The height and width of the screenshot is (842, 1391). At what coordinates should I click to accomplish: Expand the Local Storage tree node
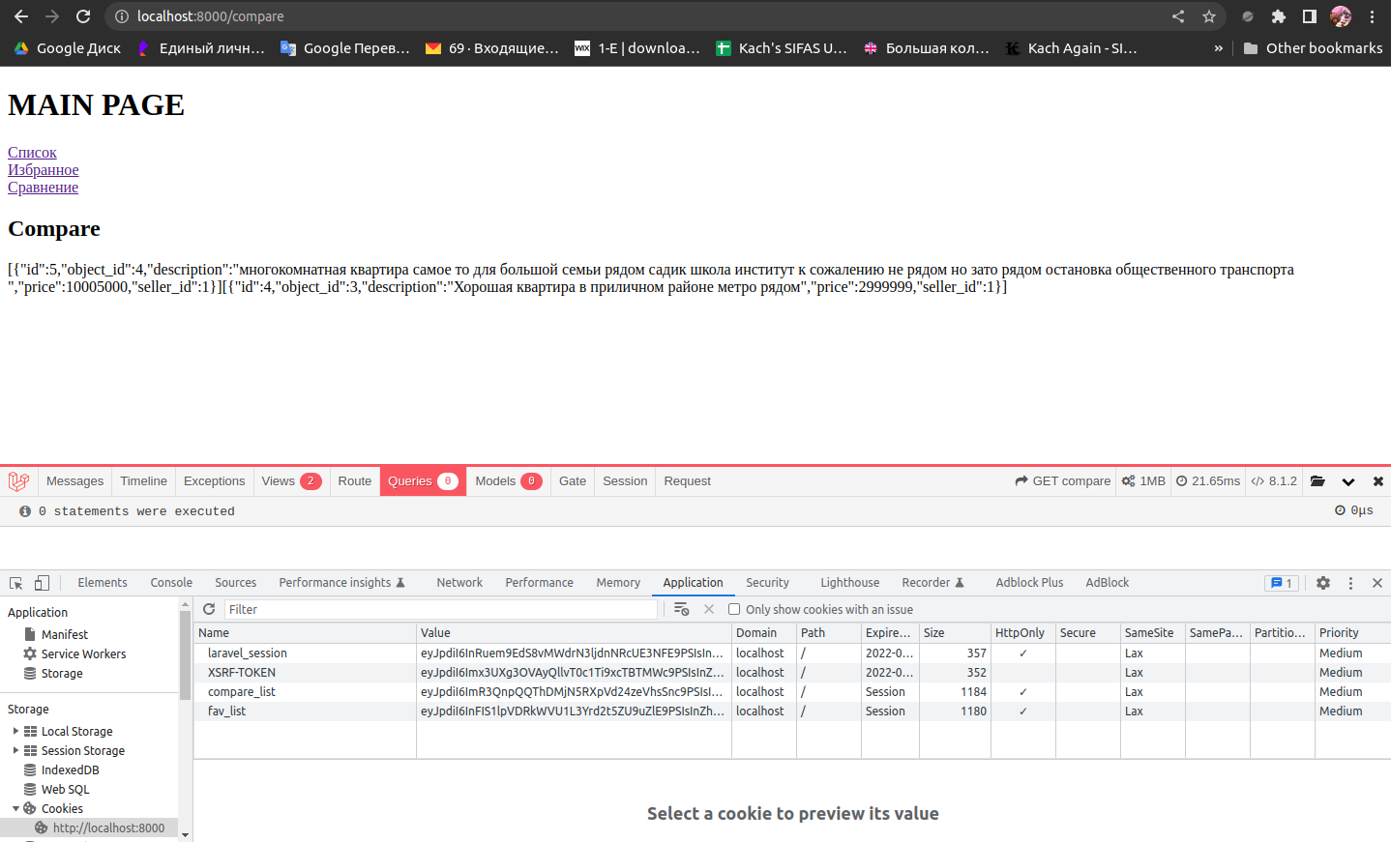click(x=16, y=731)
